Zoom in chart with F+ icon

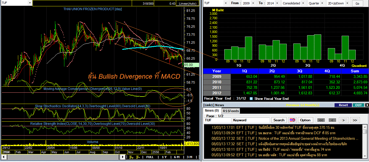(131, 157)
